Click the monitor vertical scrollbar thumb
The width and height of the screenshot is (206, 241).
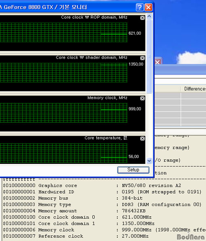(x=149, y=56)
